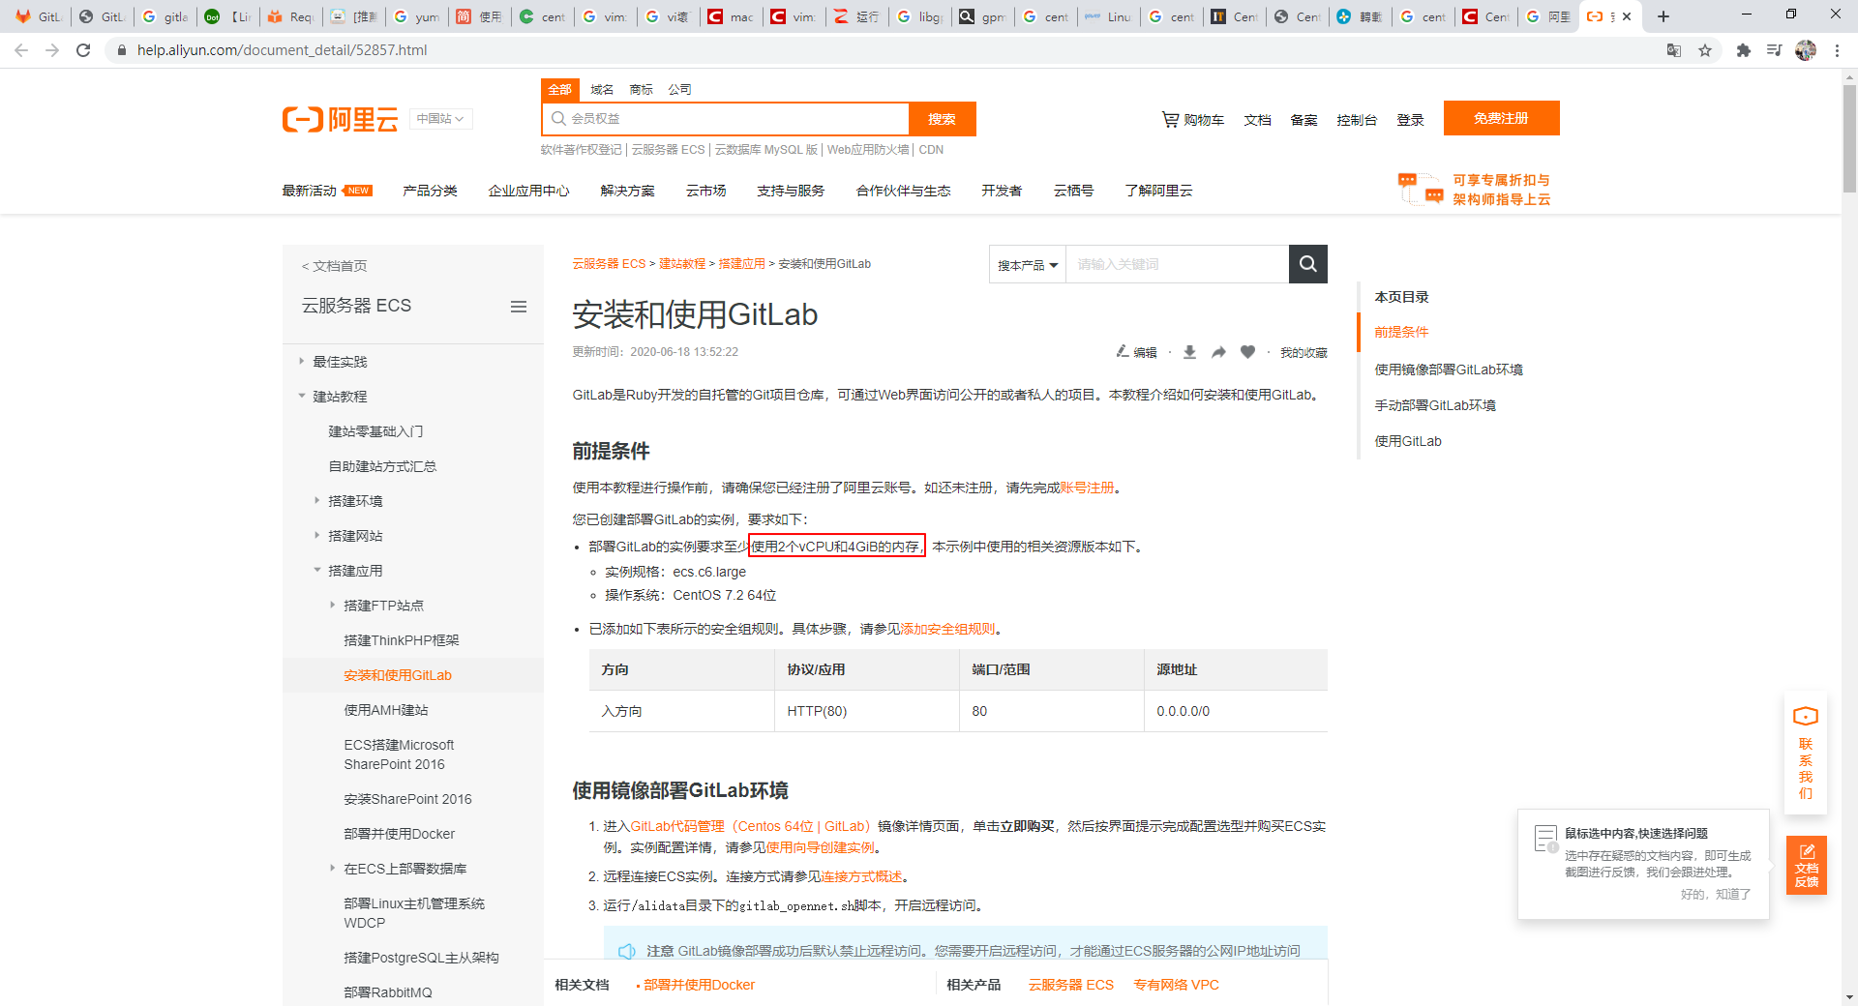
Task: Open 产品分类 nav menu
Action: coord(430,191)
